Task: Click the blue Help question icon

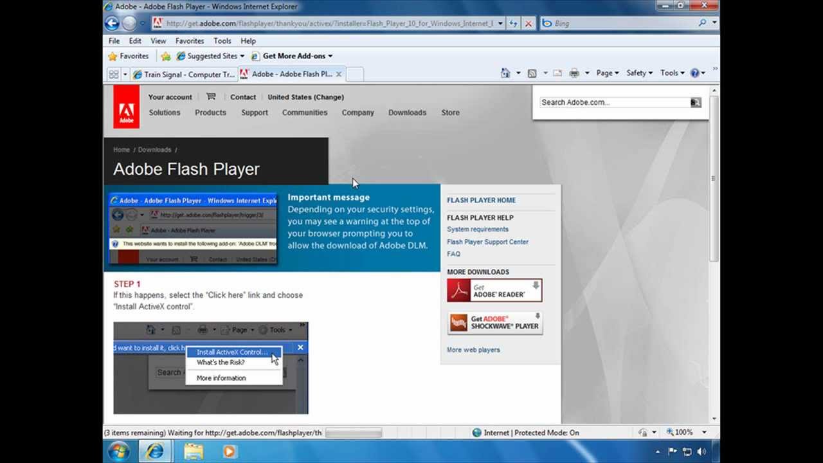Action: coord(694,73)
